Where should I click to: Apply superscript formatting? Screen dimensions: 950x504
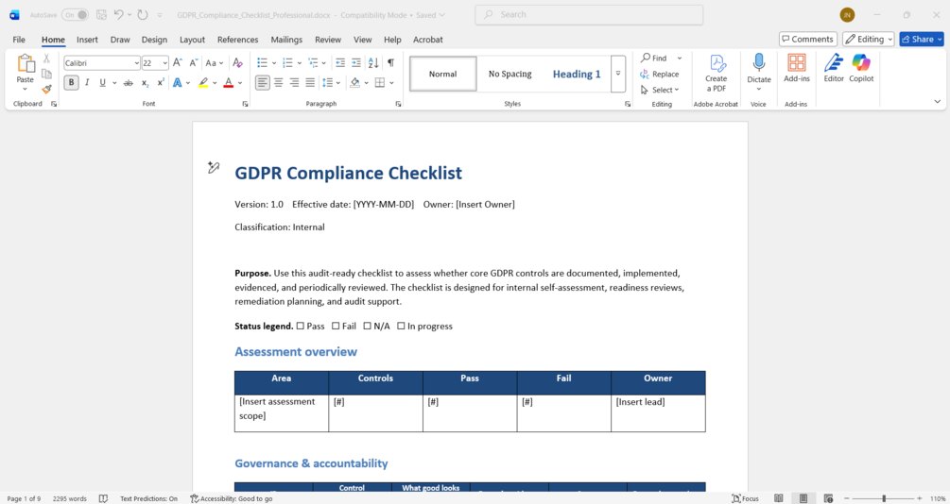point(161,82)
